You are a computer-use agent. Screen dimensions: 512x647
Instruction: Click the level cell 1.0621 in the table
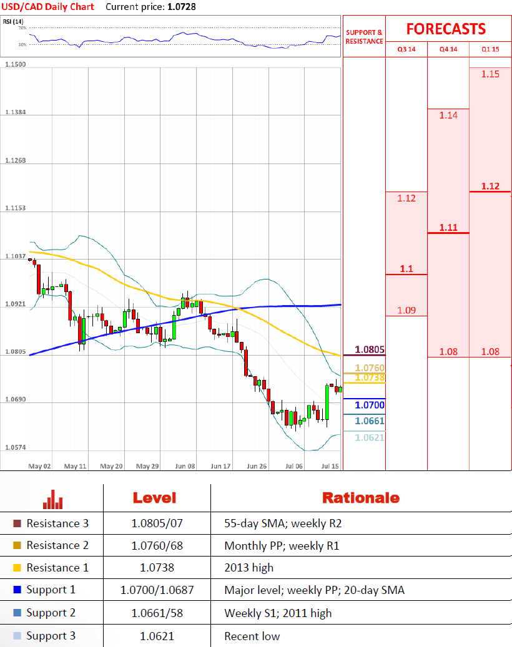(157, 636)
